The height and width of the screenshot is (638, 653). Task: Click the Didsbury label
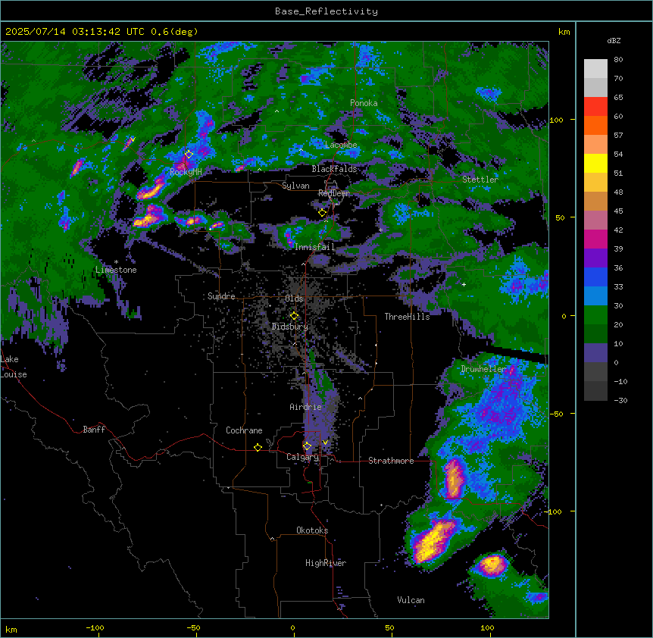[290, 327]
